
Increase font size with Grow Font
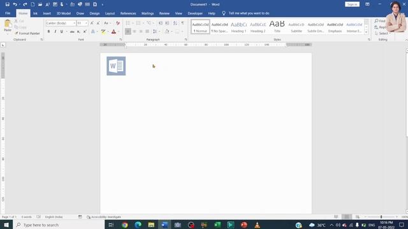click(x=92, y=23)
